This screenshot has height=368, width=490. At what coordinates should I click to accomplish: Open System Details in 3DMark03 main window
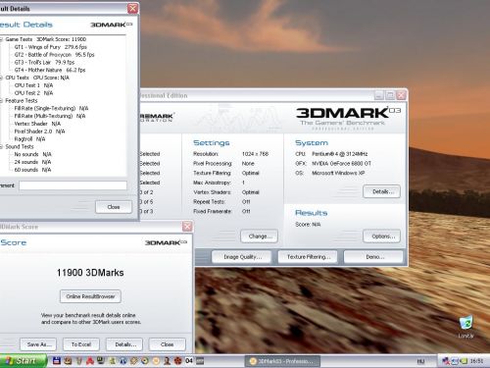[381, 191]
